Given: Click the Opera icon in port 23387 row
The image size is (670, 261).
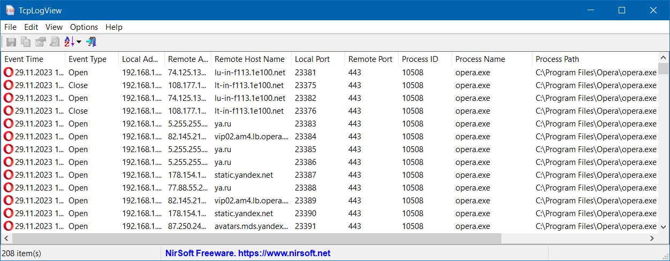Looking at the screenshot, I should pyautogui.click(x=9, y=175).
